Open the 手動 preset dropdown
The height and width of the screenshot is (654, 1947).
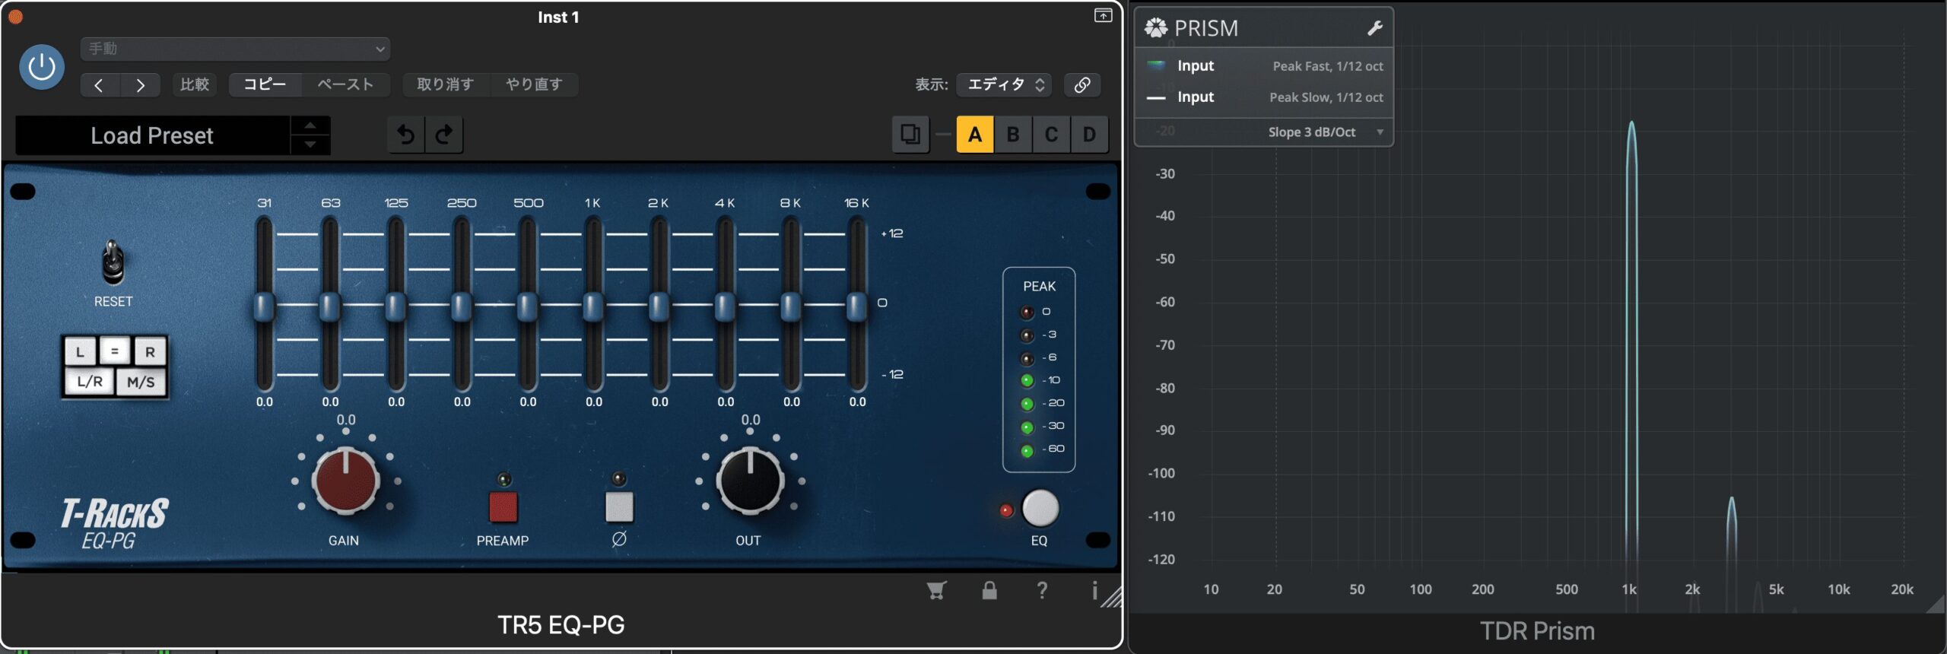(x=235, y=49)
